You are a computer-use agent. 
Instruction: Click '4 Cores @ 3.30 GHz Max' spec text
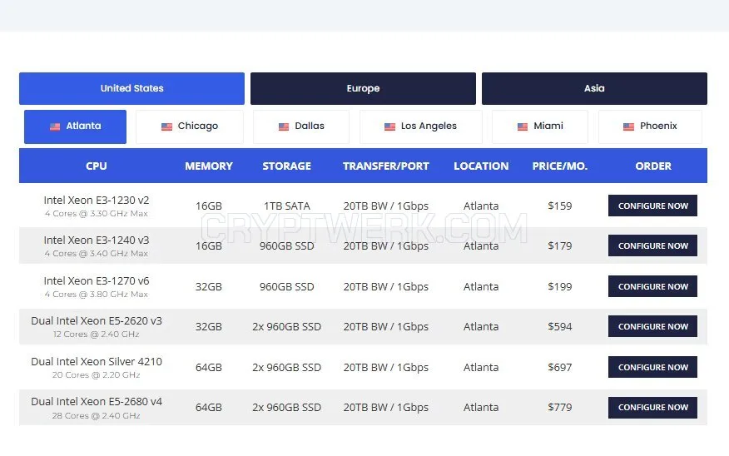point(97,214)
